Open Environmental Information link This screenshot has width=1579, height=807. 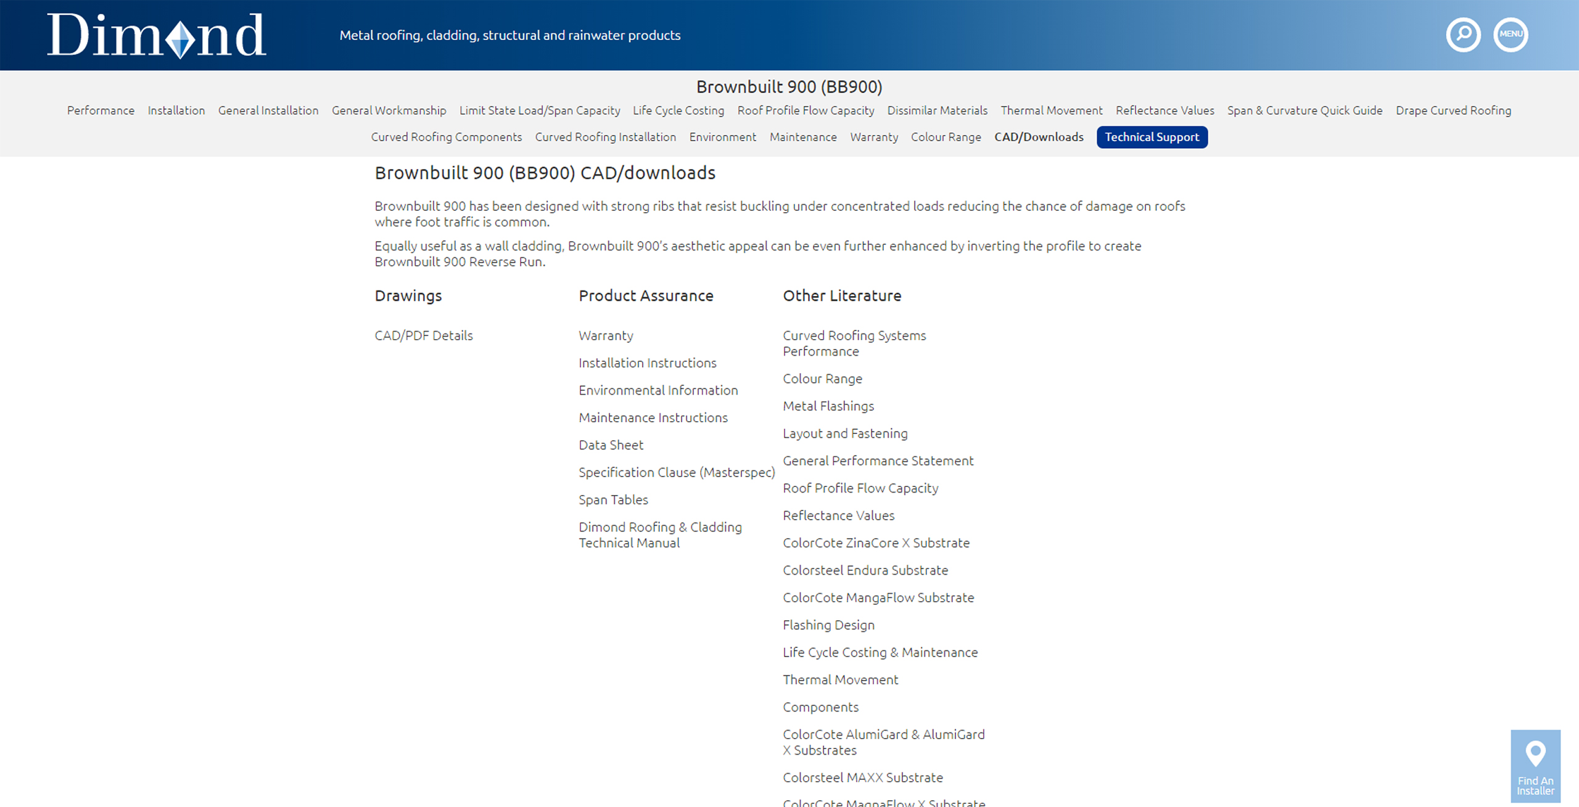point(658,390)
